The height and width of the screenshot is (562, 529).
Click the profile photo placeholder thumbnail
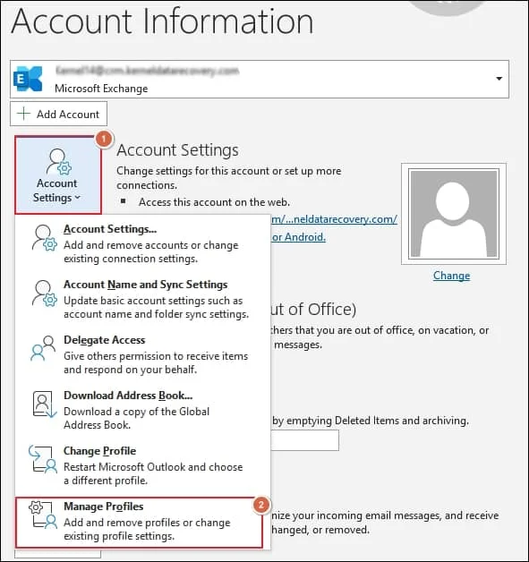(454, 214)
